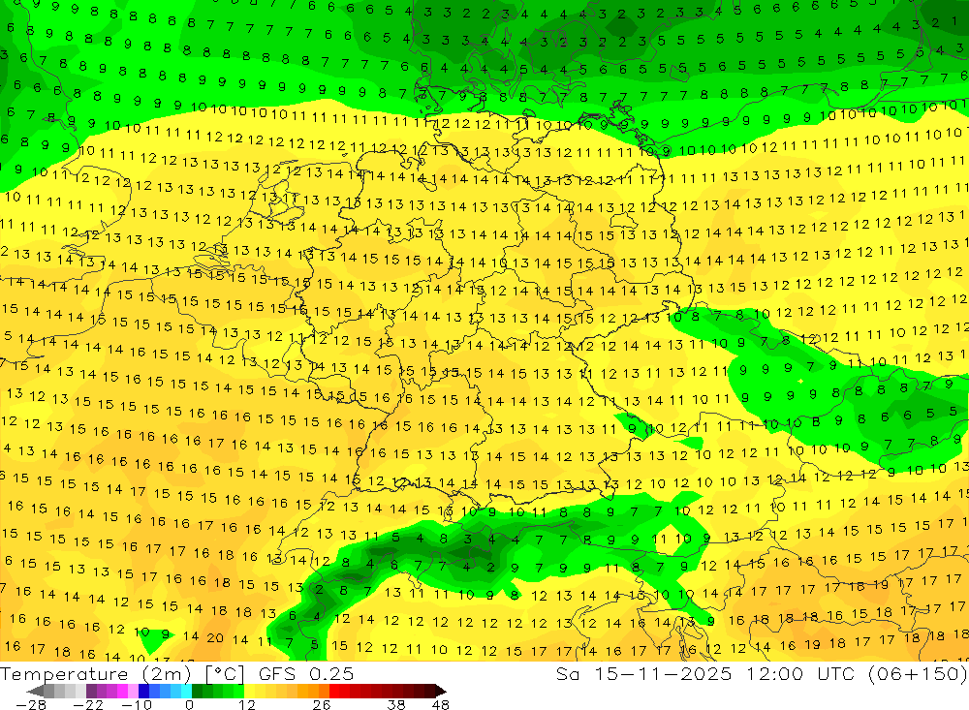969x710 pixels.
Task: Click the bright red legend swatch right of '26'
Action: pos(334,691)
